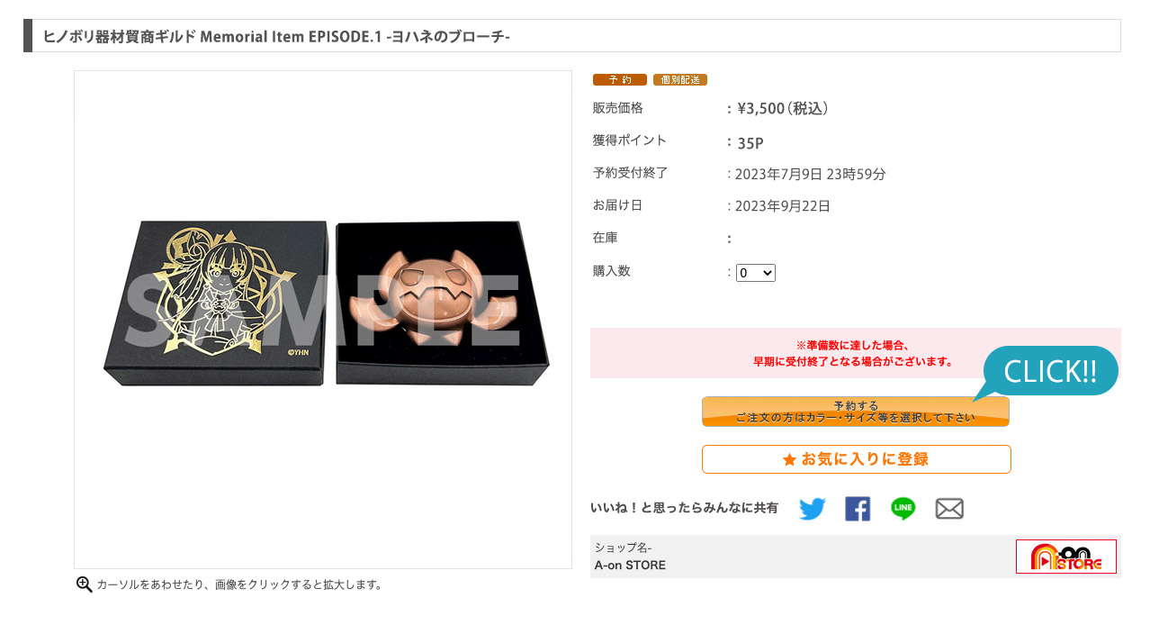Click the A-on STORE shop logo

1066,557
